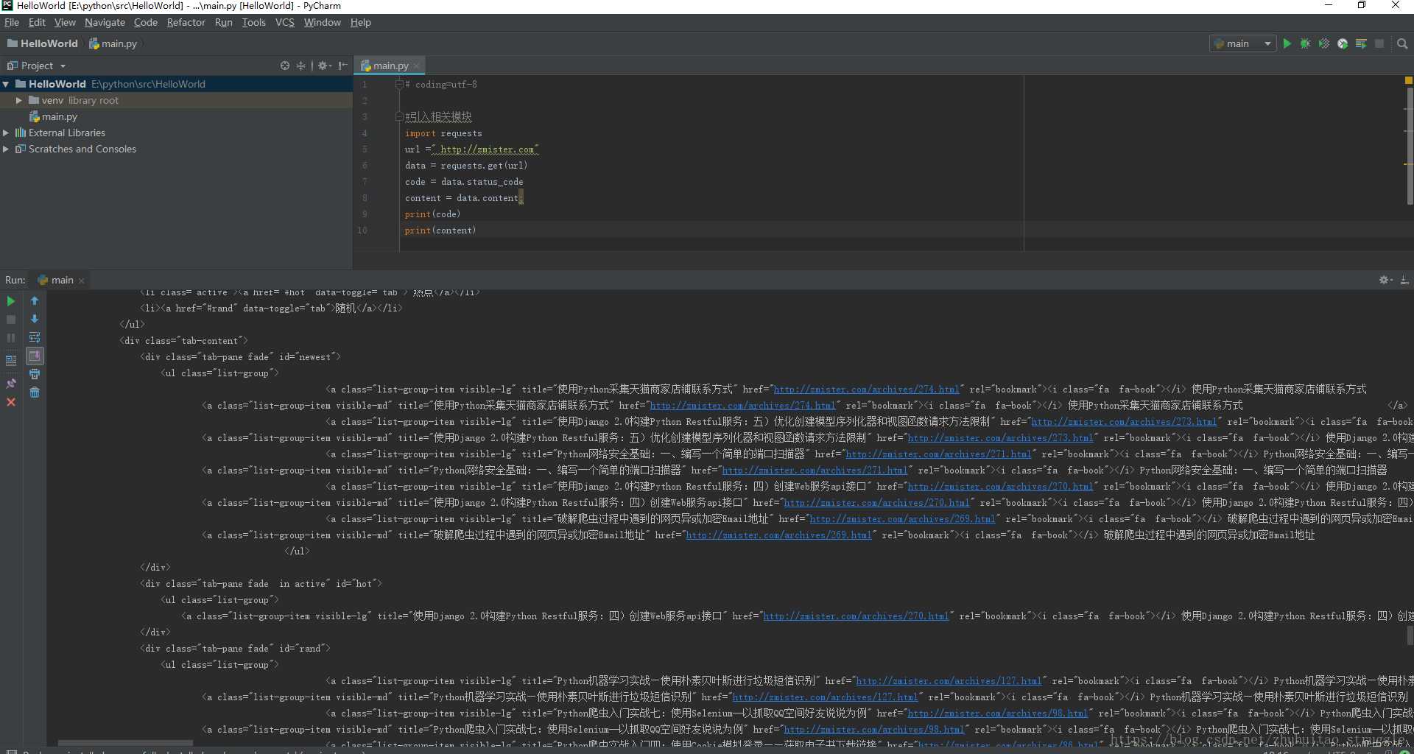Start debugging main with the bug icon
The image size is (1414, 754).
pyautogui.click(x=1305, y=43)
